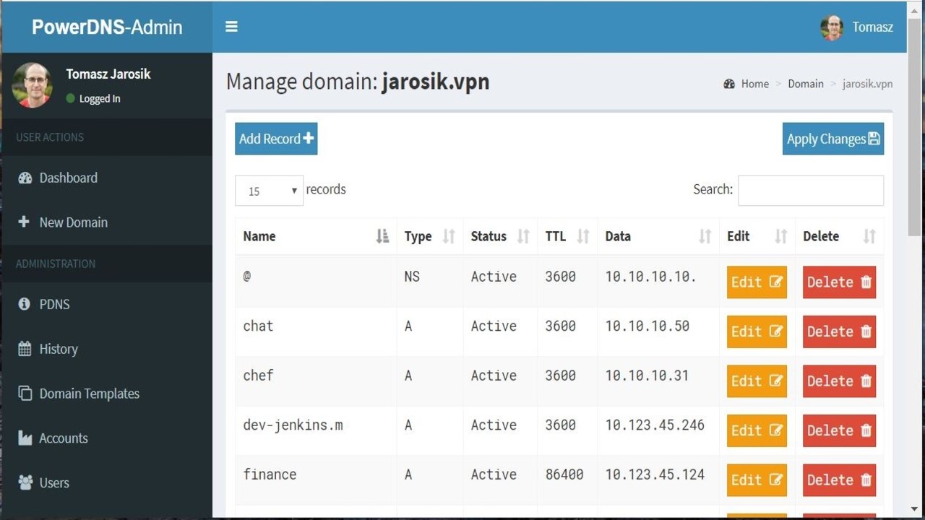The image size is (925, 520).
Task: Open the records-per-page dropdown
Action: (269, 191)
